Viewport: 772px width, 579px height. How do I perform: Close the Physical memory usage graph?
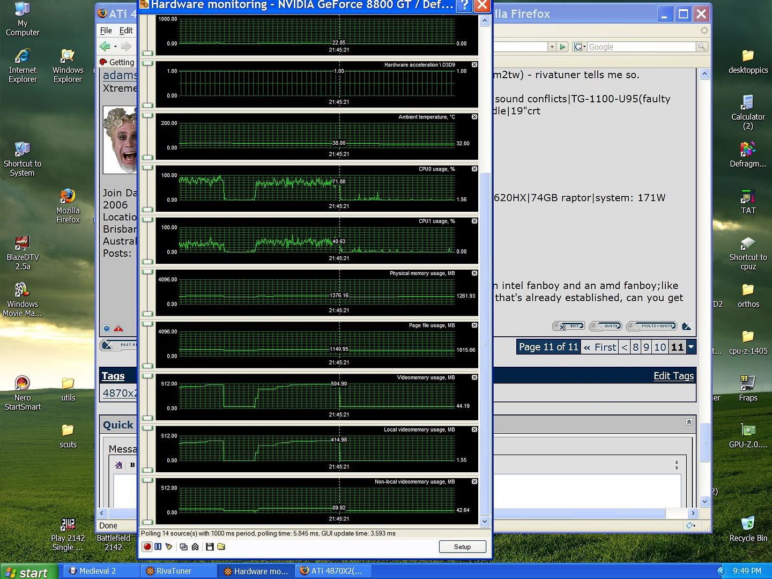(474, 273)
